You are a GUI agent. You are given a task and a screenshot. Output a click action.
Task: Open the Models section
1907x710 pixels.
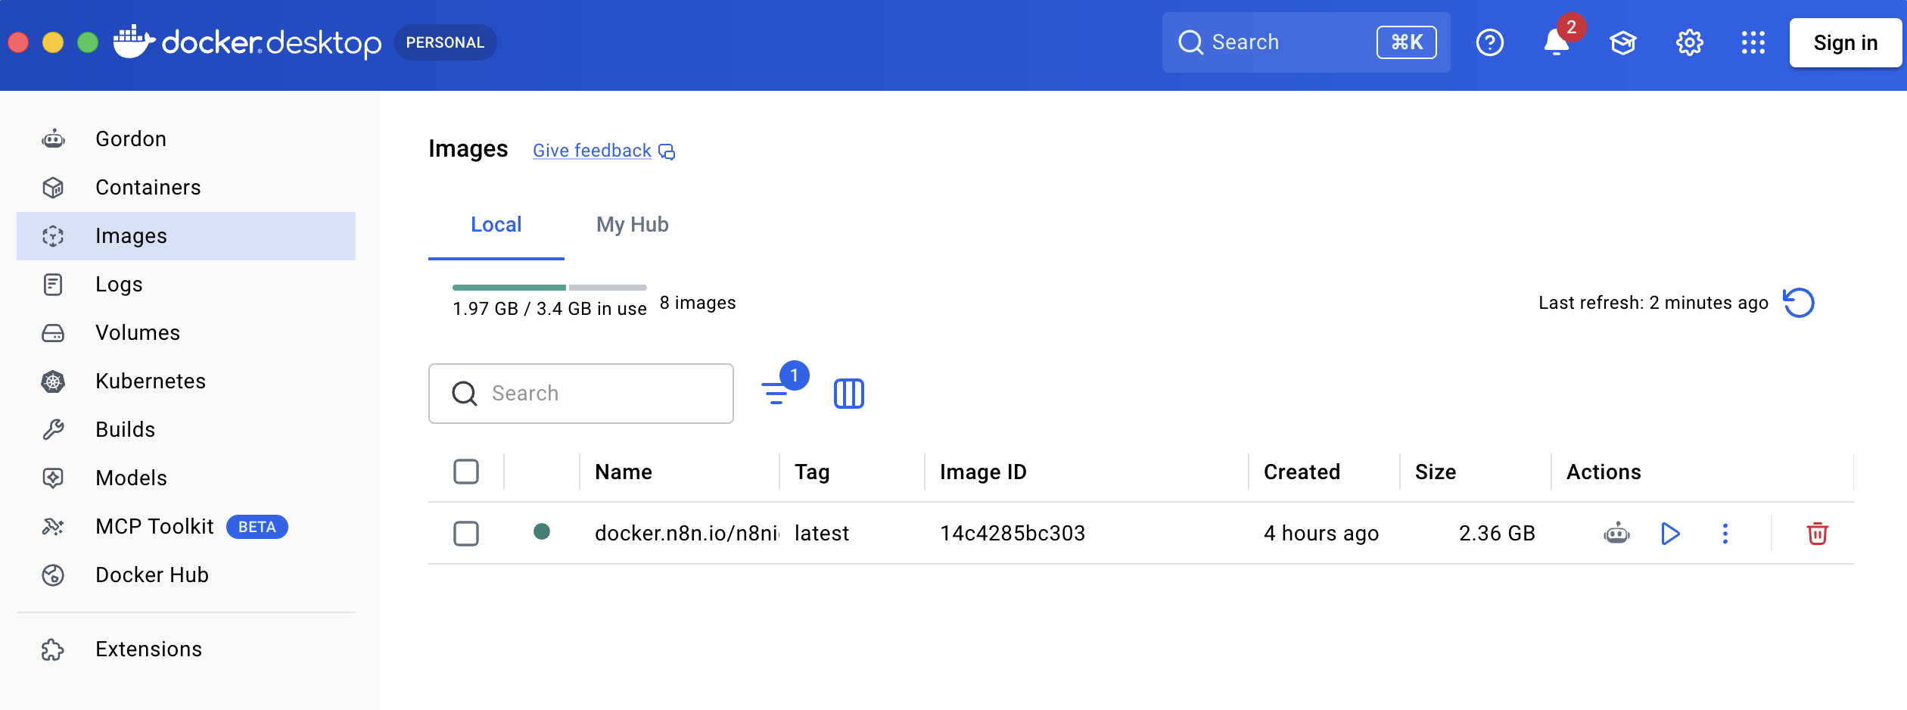point(185,478)
